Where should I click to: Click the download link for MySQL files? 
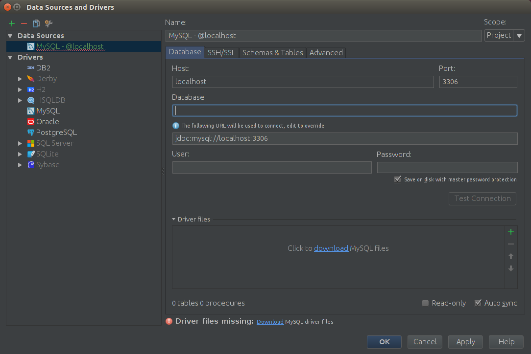[x=331, y=248]
